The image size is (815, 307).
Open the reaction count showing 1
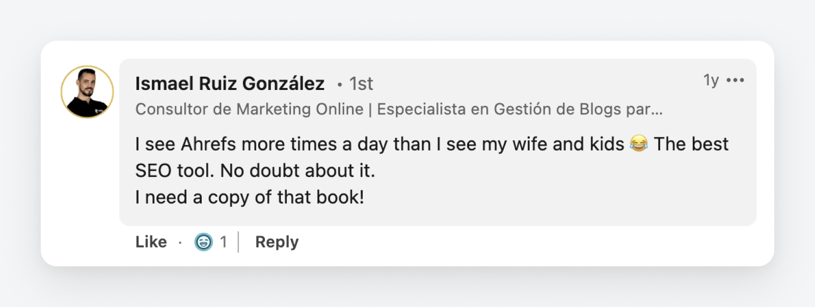pyautogui.click(x=223, y=242)
